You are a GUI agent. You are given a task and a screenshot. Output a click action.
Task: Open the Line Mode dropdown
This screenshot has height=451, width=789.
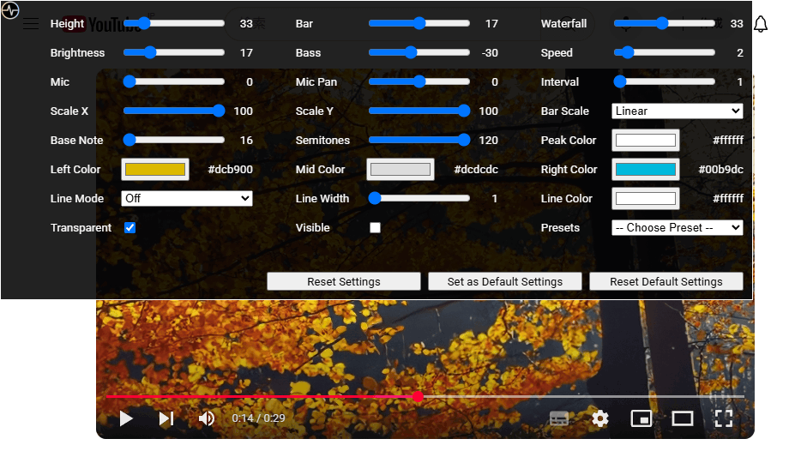pyautogui.click(x=187, y=198)
